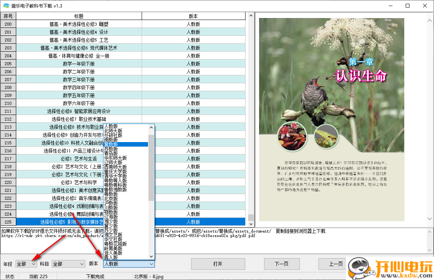Collapse the 版本 combo box via its chevron
Image resolution: width=434 pixels, height=280 pixels.
click(x=151, y=264)
